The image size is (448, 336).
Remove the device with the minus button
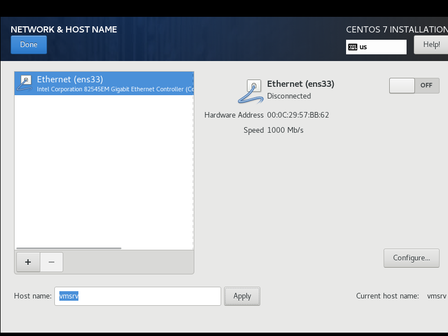[52, 262]
